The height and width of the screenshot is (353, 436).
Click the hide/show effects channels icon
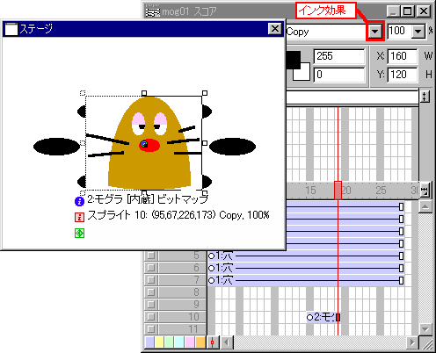[x=425, y=97]
